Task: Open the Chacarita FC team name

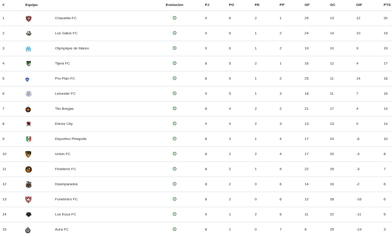Action: click(66, 18)
